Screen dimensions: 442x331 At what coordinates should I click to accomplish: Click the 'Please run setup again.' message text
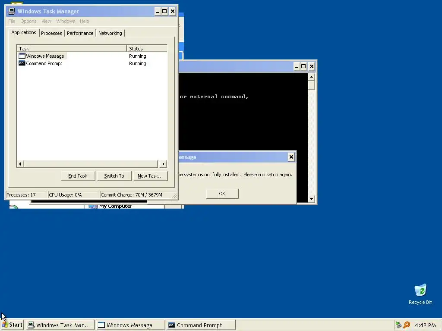tap(268, 175)
